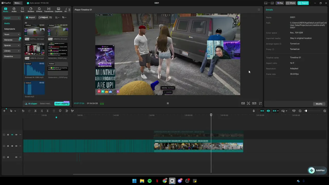This screenshot has height=185, width=329.
Task: Export the project
Action: [x=303, y=3]
